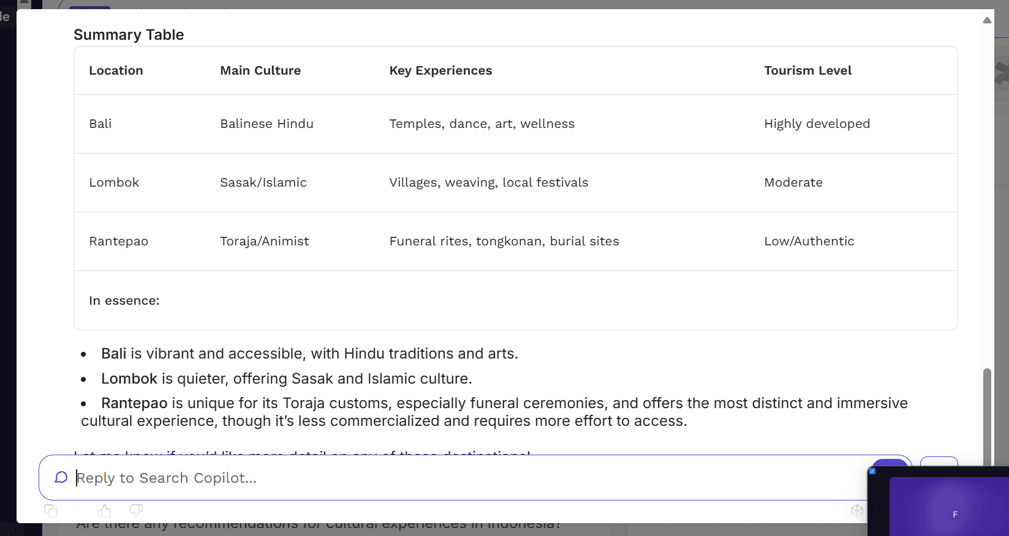The height and width of the screenshot is (536, 1009).
Task: Click the purple send button beside reply box
Action: 890,463
